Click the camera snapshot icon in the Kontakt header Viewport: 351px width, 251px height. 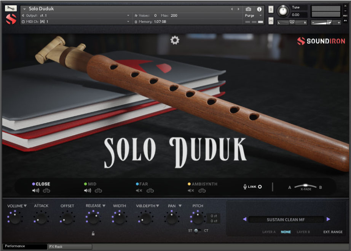248,9
